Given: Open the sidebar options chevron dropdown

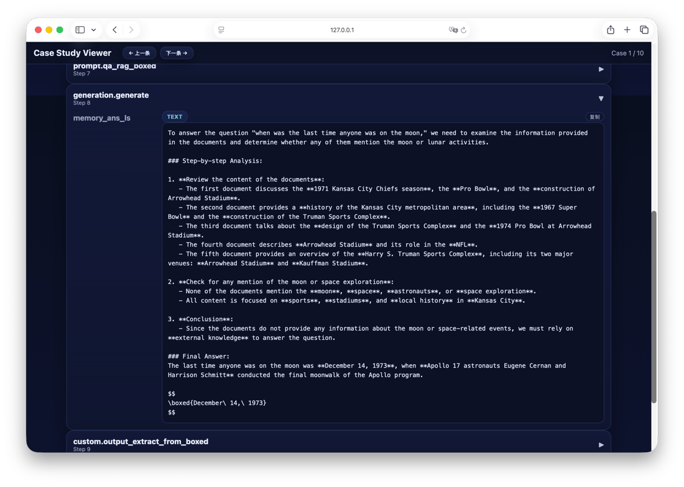Looking at the screenshot, I should point(93,30).
